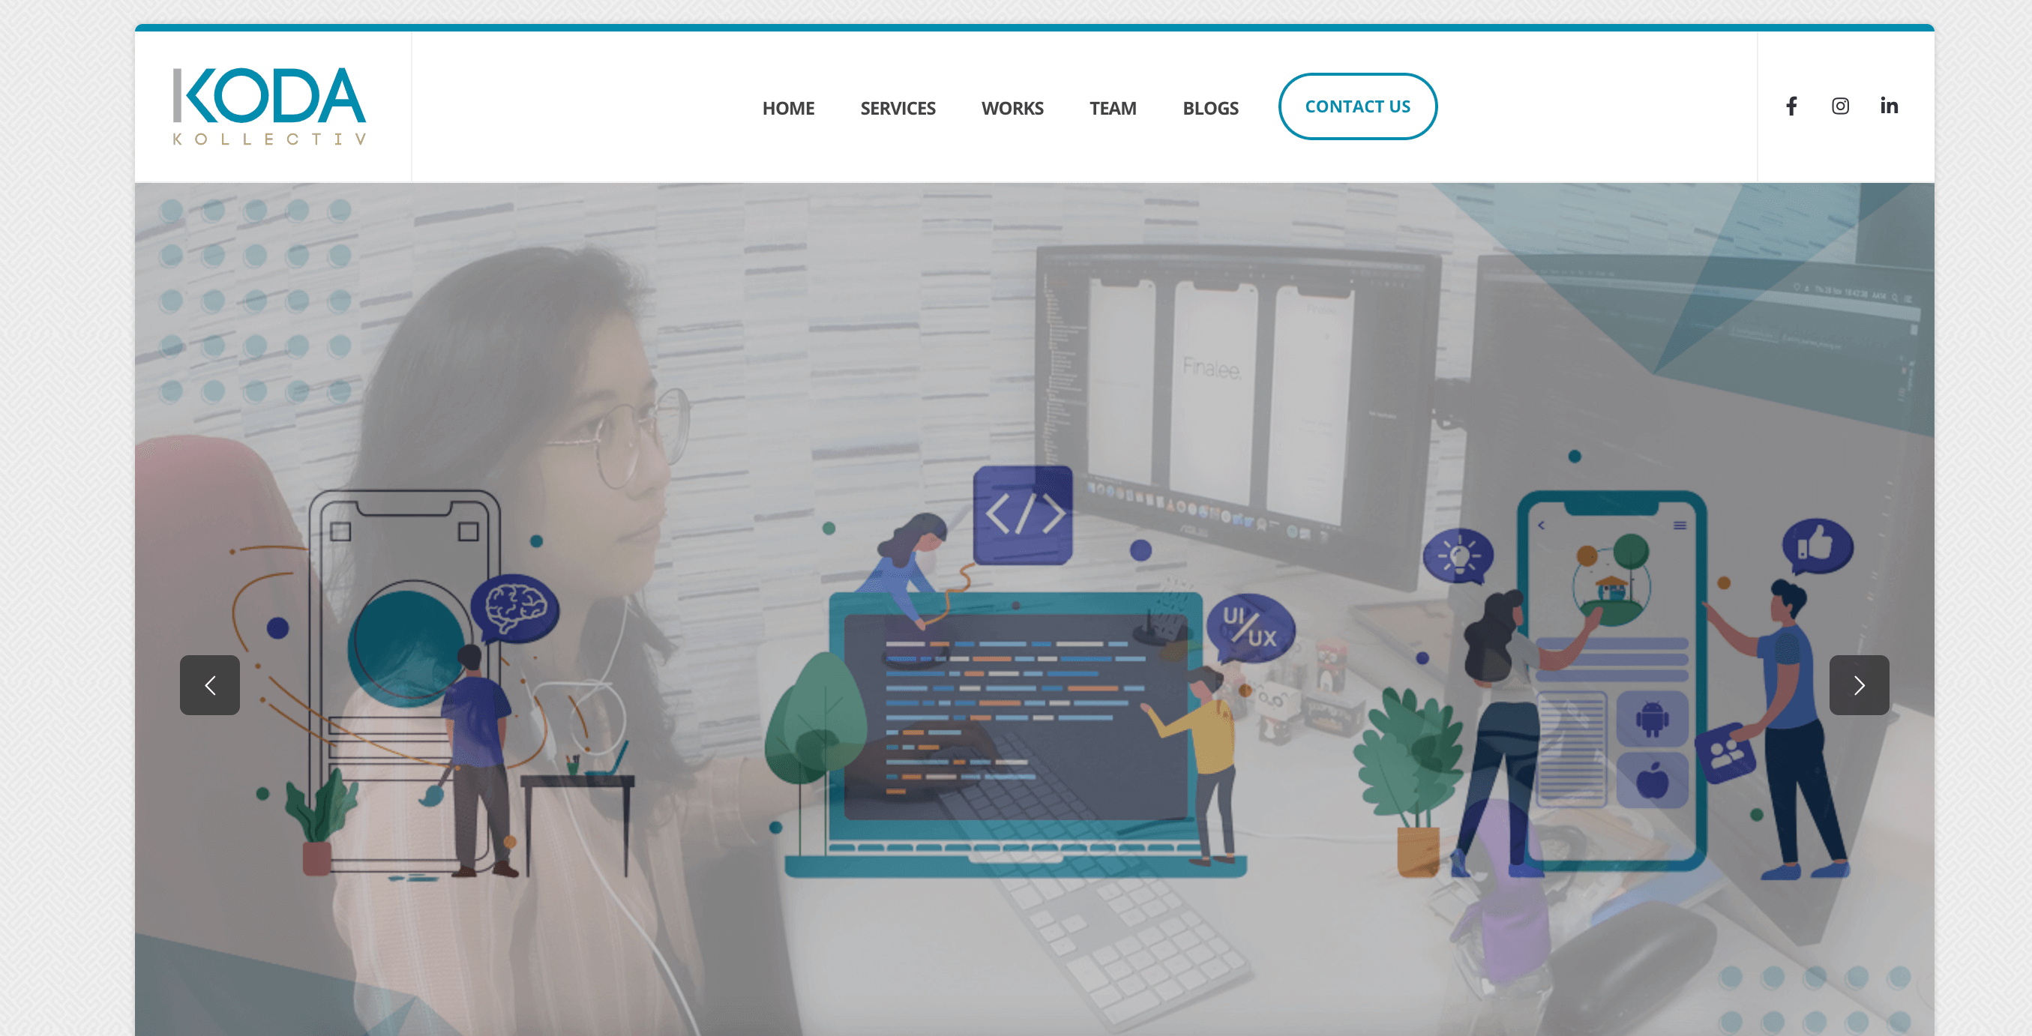Click the left arrow carousel button
The width and height of the screenshot is (2032, 1036).
(208, 684)
